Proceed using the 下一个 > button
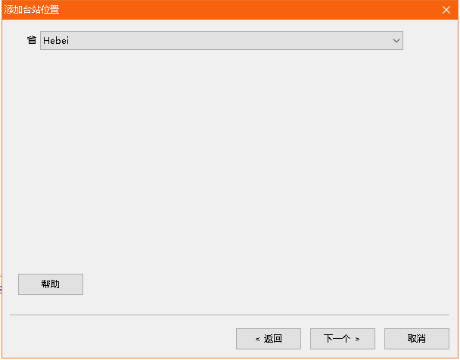This screenshot has width=460, height=360. coord(343,339)
